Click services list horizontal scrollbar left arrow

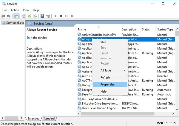[x=78, y=113]
